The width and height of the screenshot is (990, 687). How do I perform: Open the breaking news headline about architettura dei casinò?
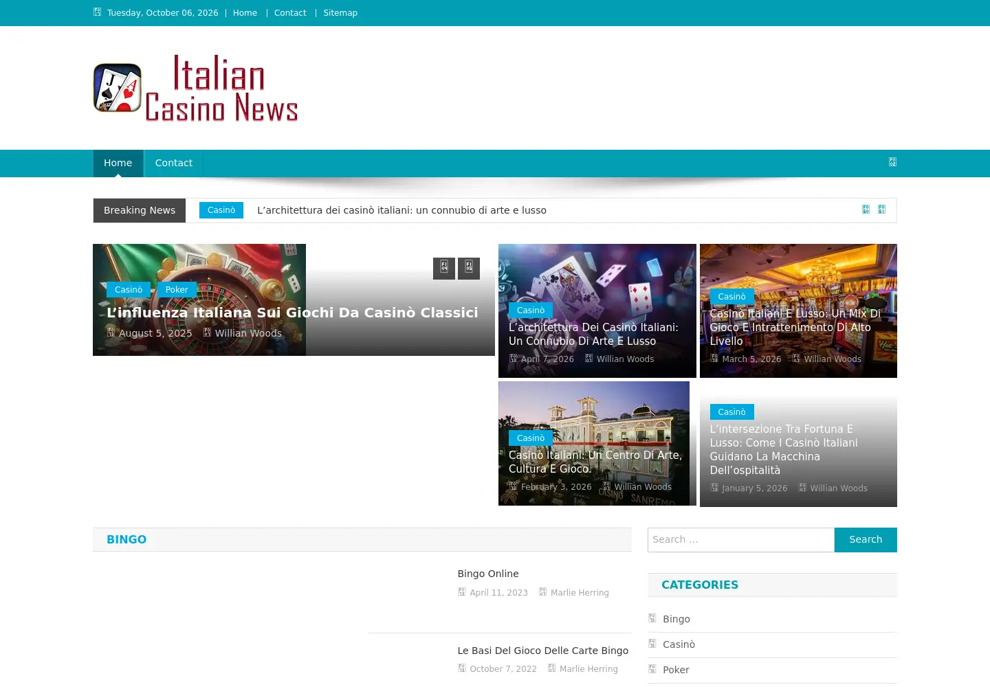(401, 210)
